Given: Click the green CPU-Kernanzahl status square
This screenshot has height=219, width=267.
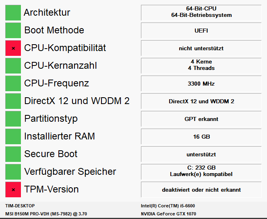Looking at the screenshot, I should click(x=13, y=65).
